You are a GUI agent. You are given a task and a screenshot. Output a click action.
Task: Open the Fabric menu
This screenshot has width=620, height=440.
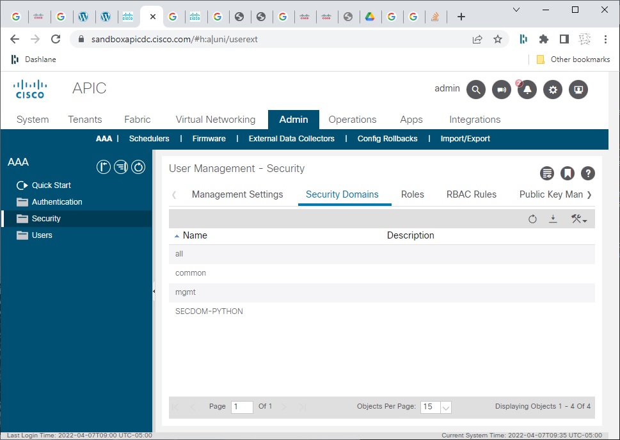click(137, 120)
